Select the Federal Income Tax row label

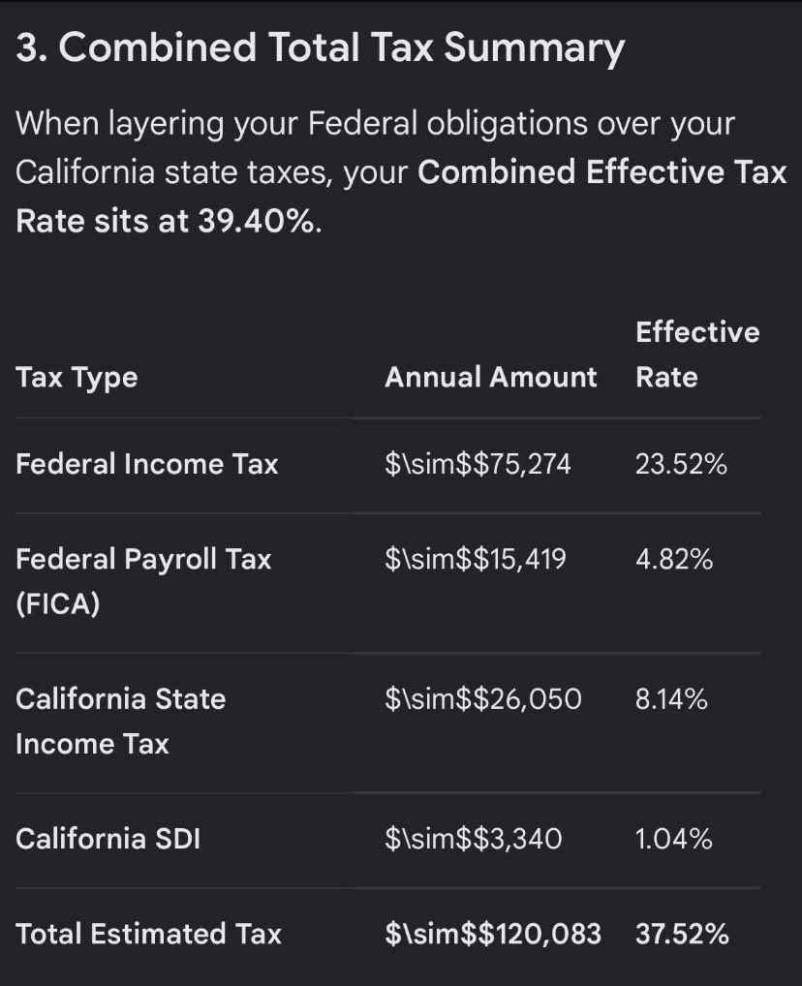coord(146,464)
